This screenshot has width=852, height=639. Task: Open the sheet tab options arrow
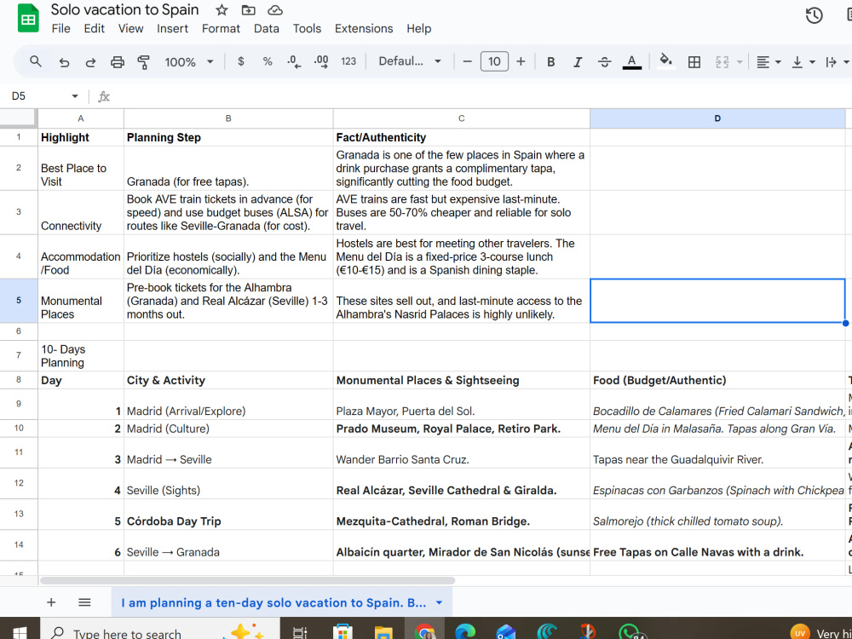(439, 602)
